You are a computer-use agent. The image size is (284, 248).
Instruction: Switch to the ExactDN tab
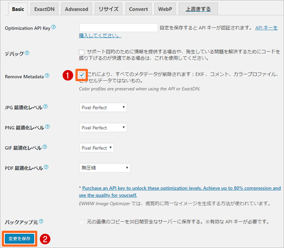pyautogui.click(x=44, y=9)
